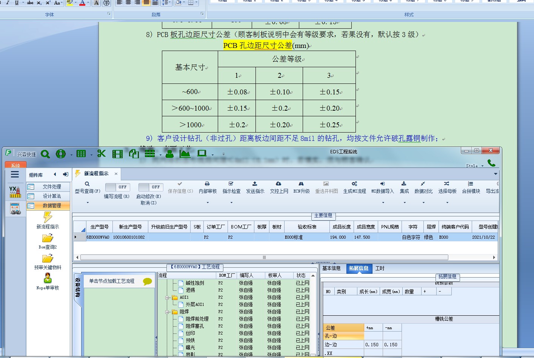Screen dimensions: 534x358
Task: Click the green area chart icon in quick toolbar
Action: [x=185, y=154]
